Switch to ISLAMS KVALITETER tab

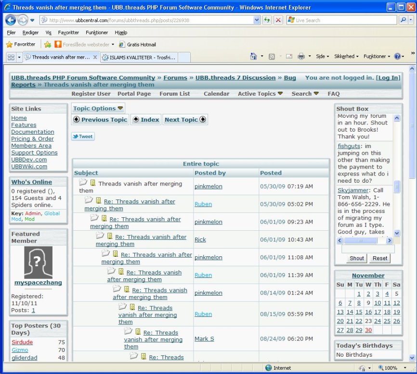139,57
